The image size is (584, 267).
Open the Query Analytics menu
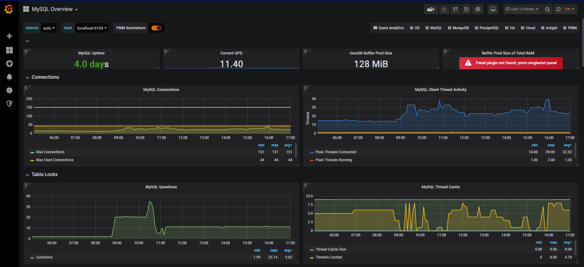coord(389,28)
